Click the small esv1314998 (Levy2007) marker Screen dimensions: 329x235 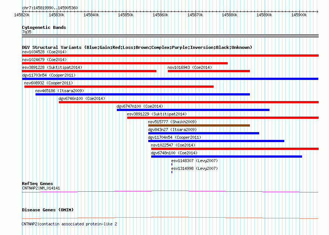tap(172, 172)
